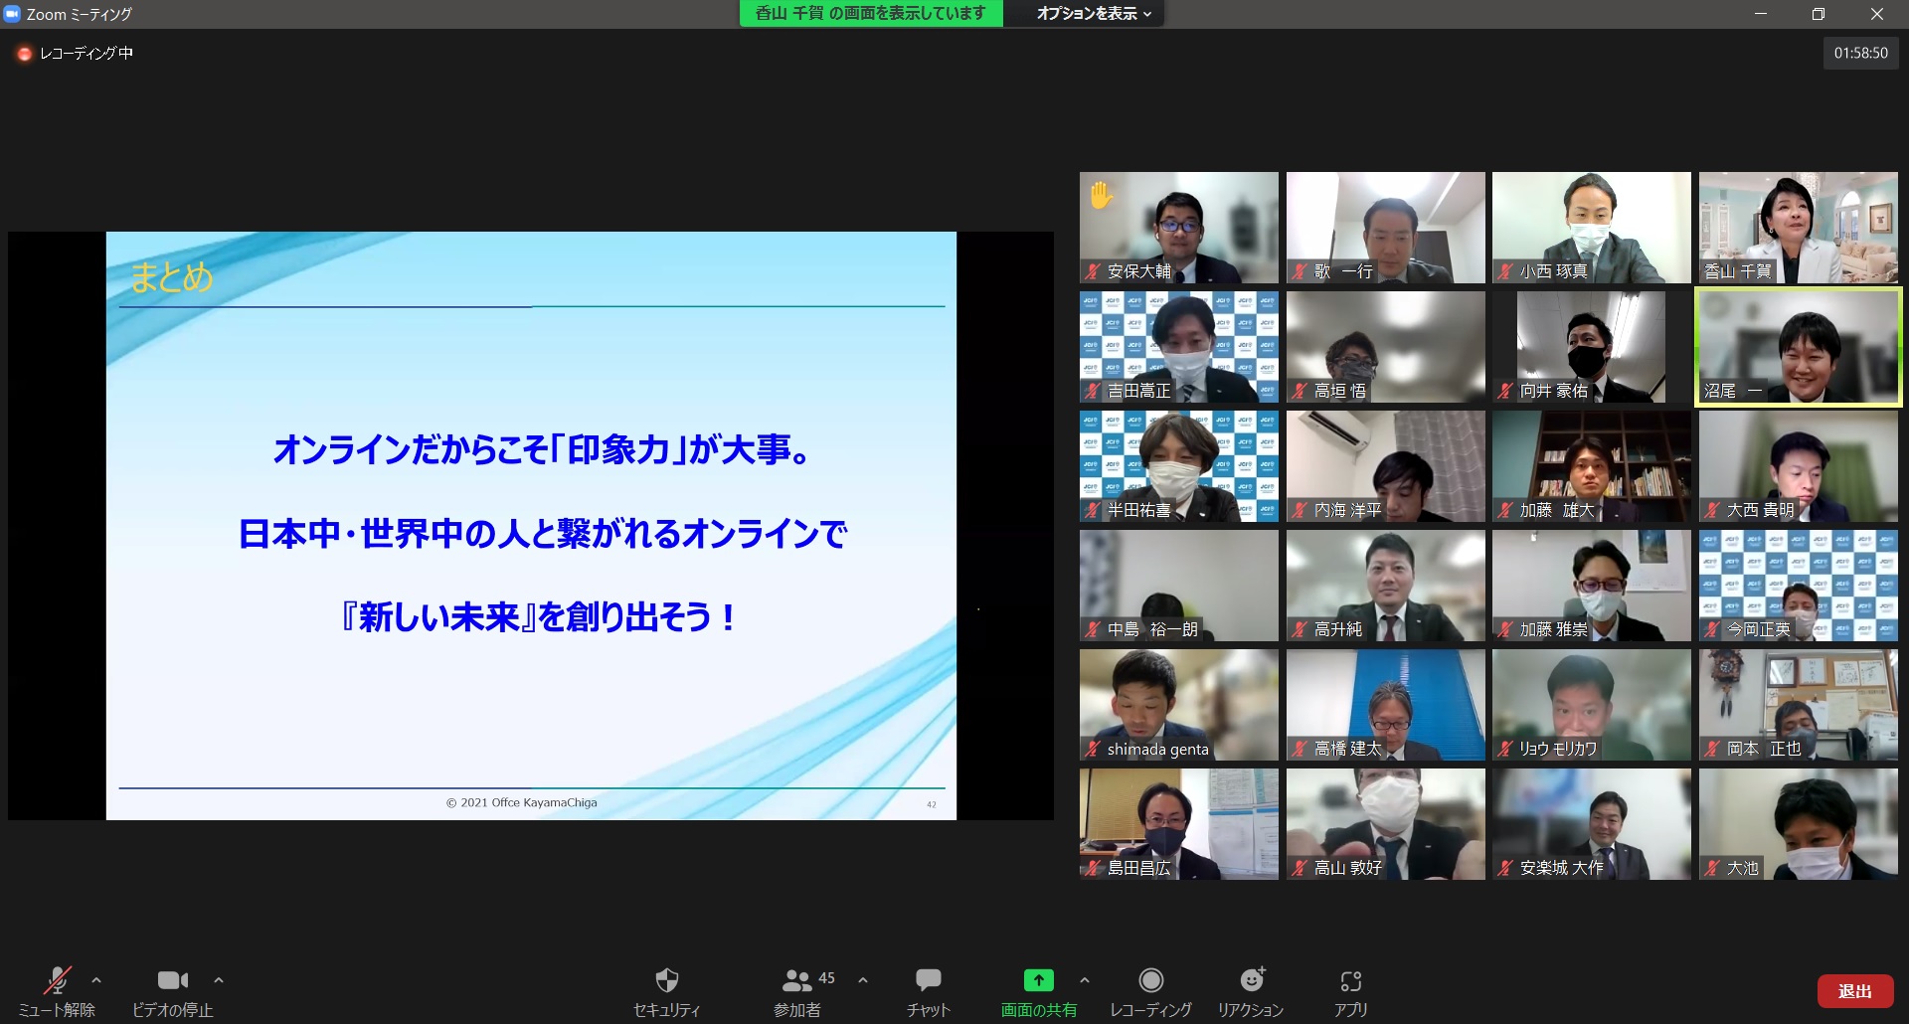Select 高山 敦好 video tile

[1386, 824]
